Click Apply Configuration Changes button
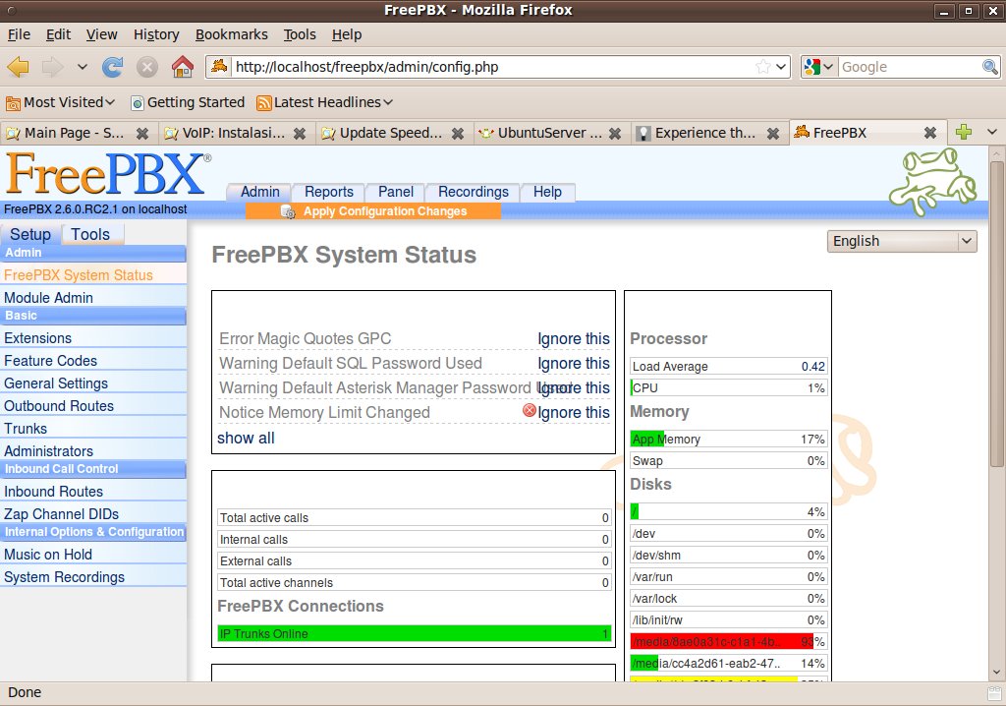The width and height of the screenshot is (1006, 706). [x=373, y=211]
